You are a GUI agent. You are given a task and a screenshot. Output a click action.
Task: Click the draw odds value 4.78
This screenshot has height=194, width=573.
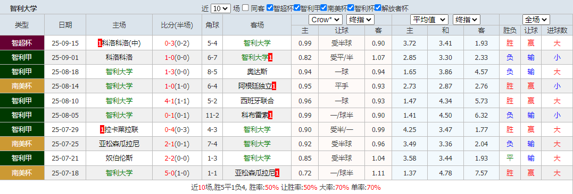click(x=445, y=173)
